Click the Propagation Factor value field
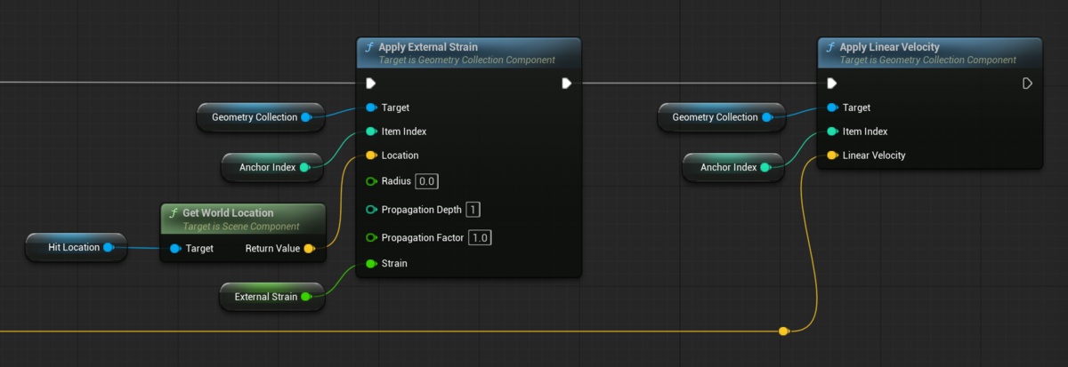 pyautogui.click(x=480, y=237)
